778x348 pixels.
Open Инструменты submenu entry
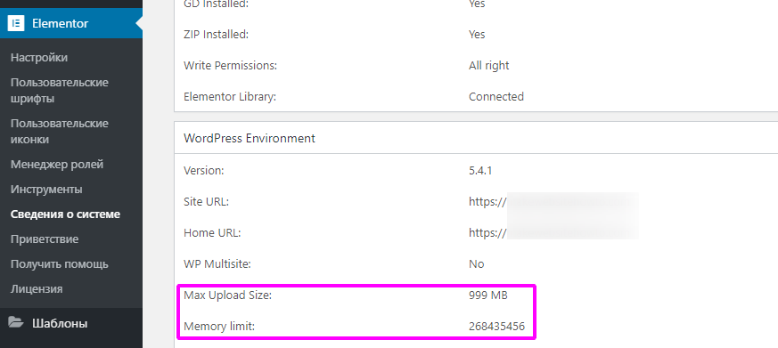tap(46, 190)
